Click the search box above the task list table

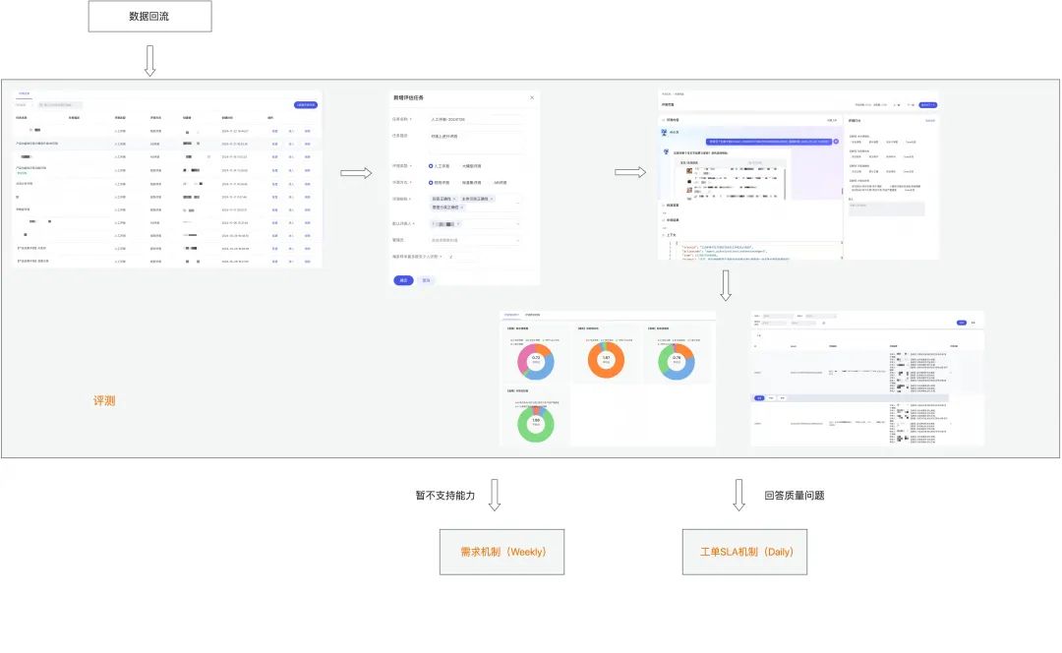(x=60, y=105)
